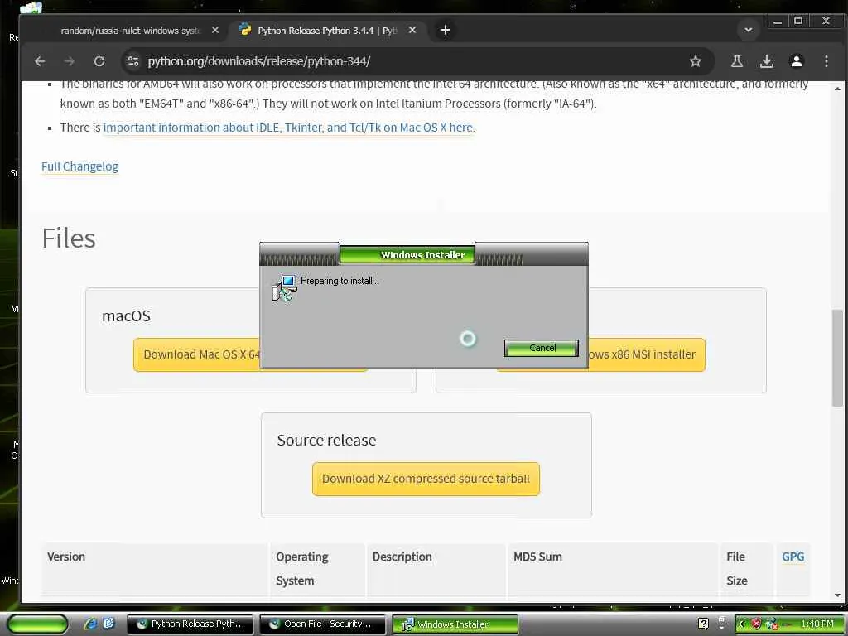Download Mac OS X 64-bit installer

[197, 354]
